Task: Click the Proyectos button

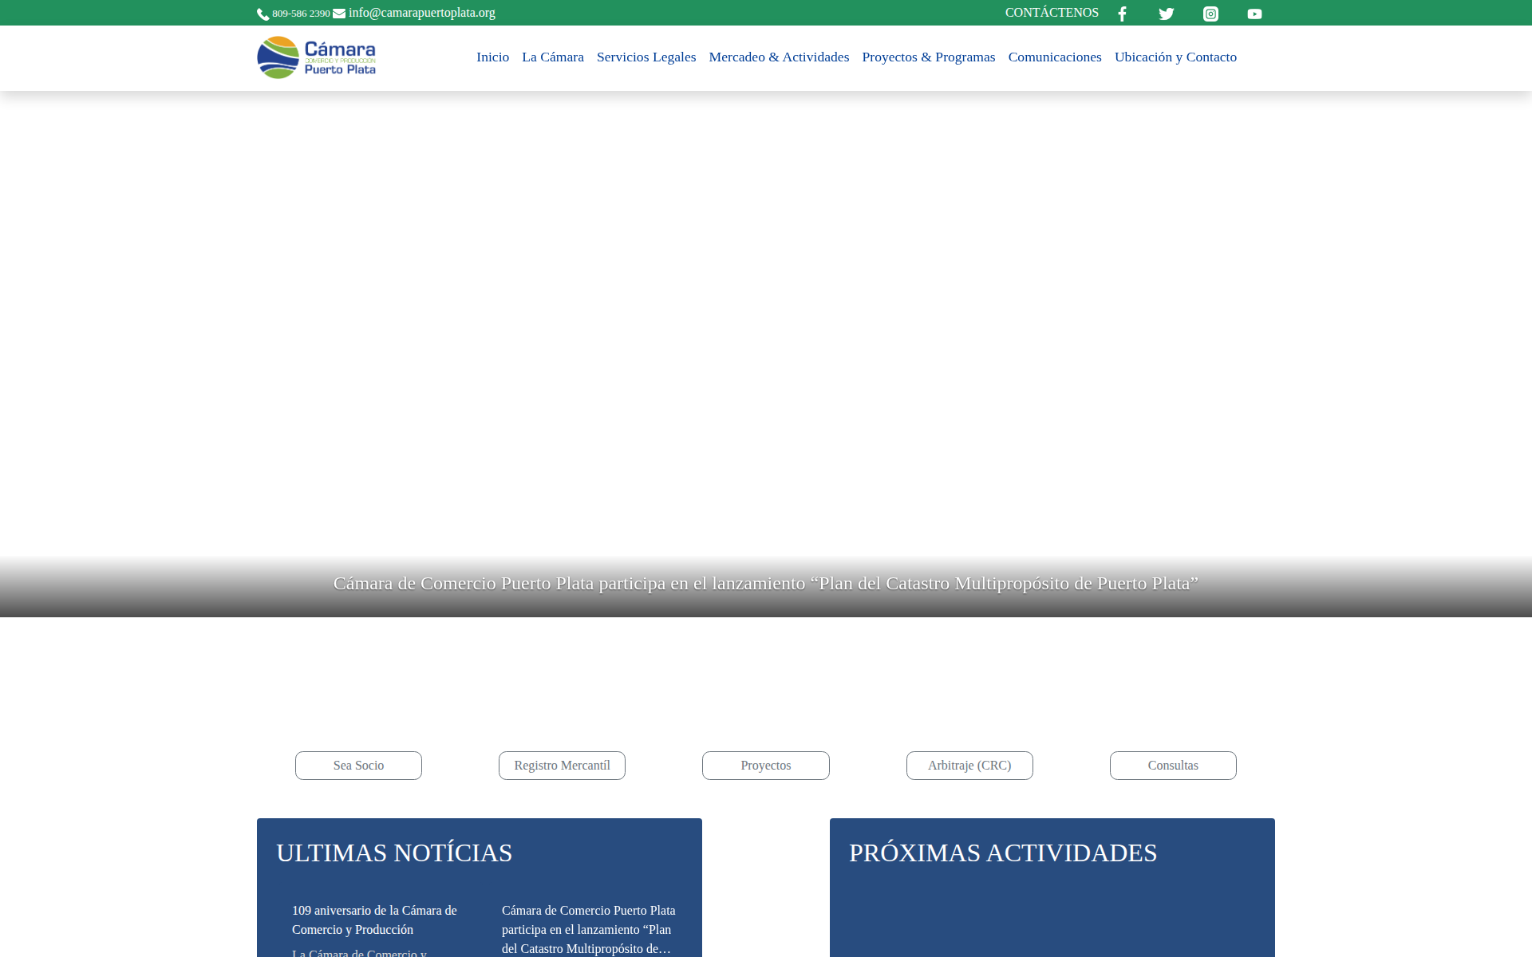Action: tap(766, 766)
